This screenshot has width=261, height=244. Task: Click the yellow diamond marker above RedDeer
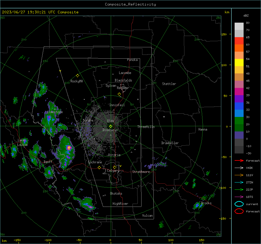119,94
